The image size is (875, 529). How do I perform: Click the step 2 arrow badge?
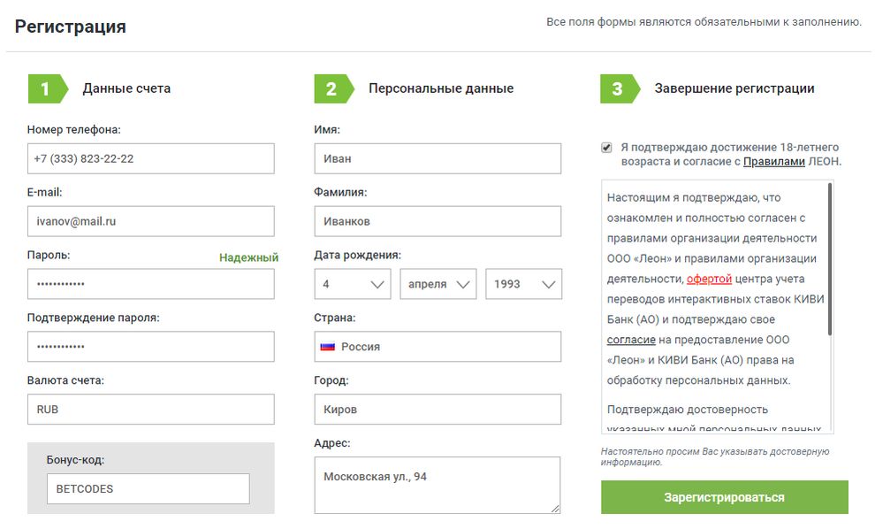pyautogui.click(x=331, y=88)
